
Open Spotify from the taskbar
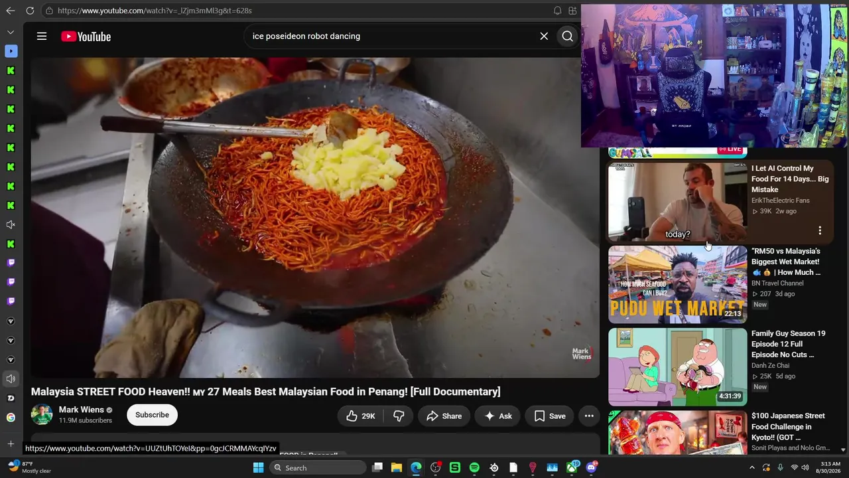tap(474, 468)
